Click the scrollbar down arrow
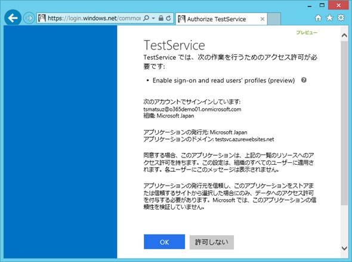Image resolution: width=352 pixels, height=262 pixels. [x=344, y=248]
